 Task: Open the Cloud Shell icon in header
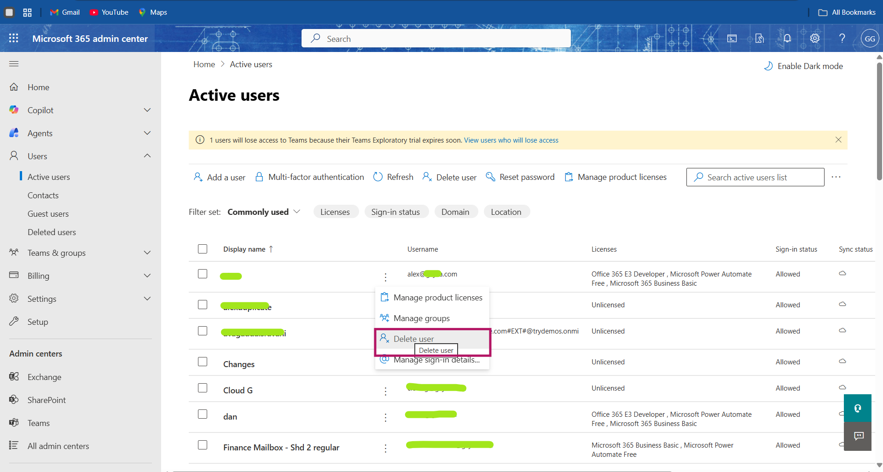pos(732,39)
